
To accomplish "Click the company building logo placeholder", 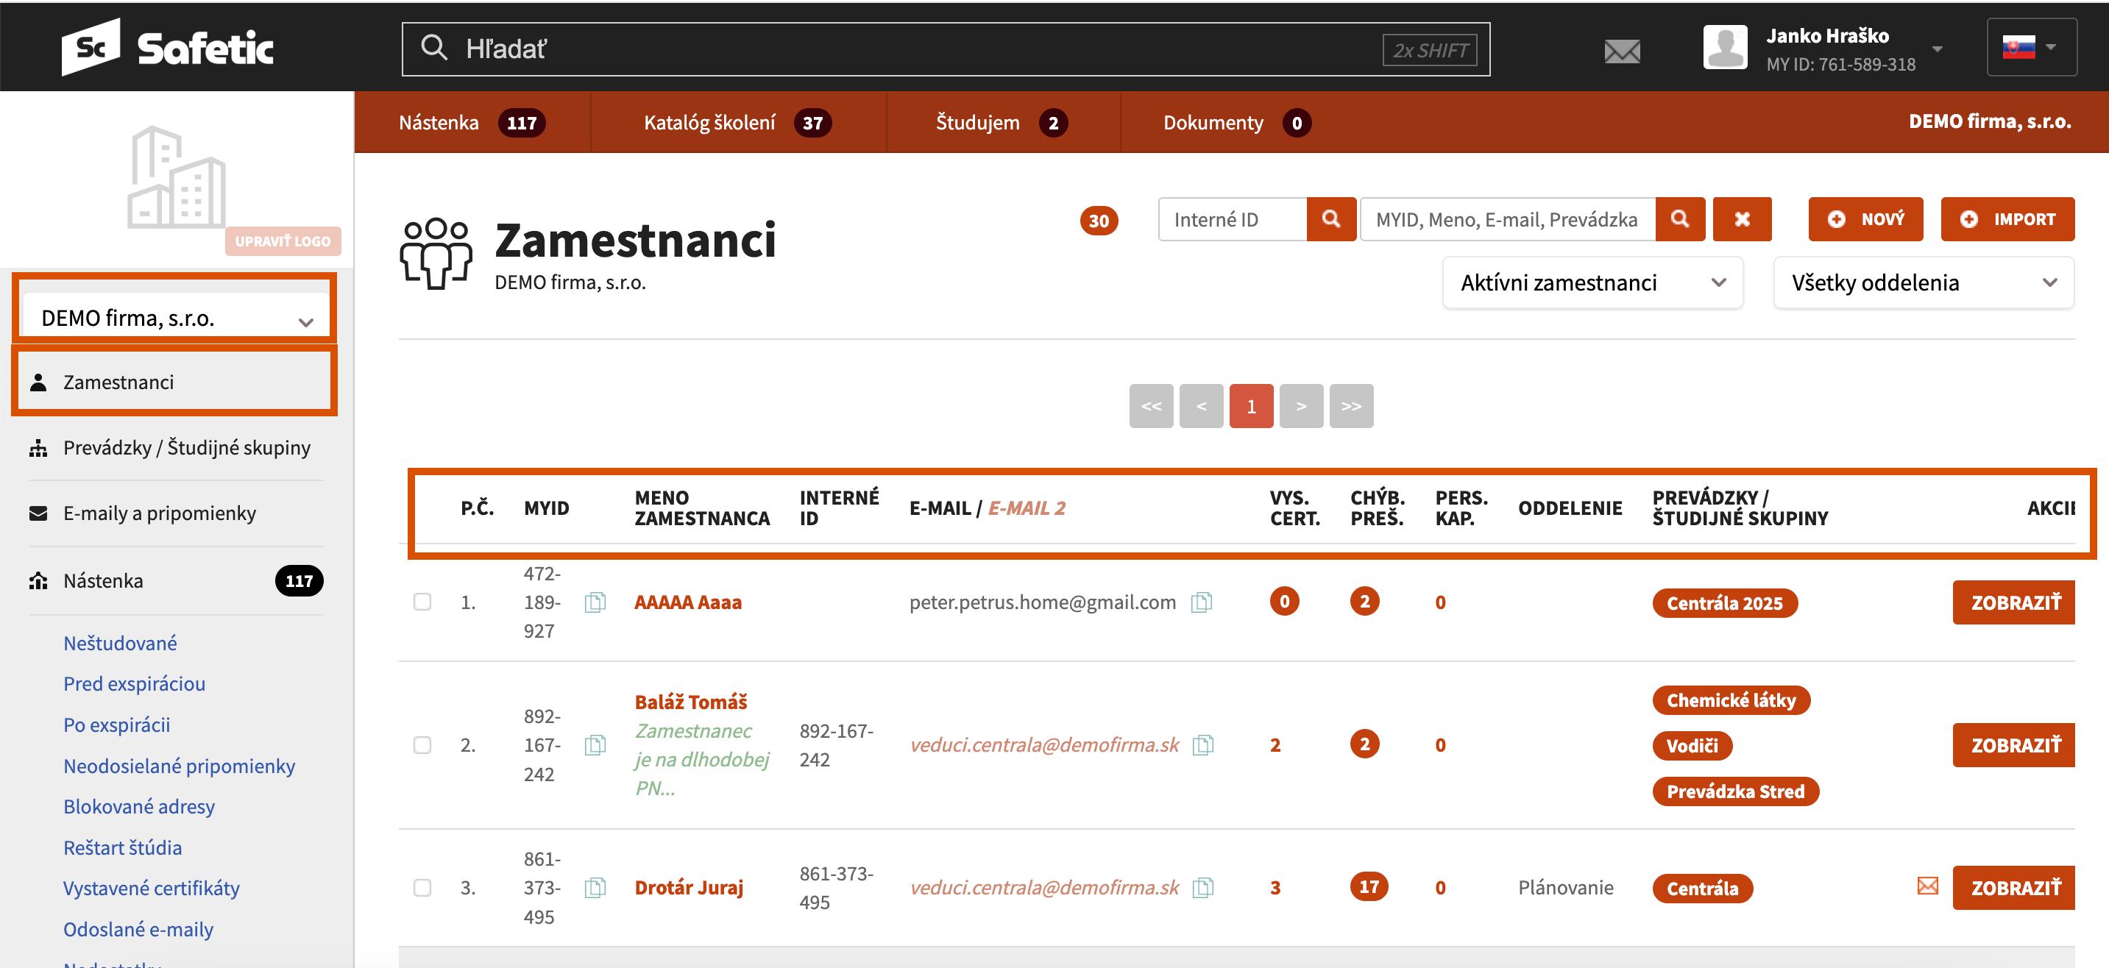I will pyautogui.click(x=176, y=177).
